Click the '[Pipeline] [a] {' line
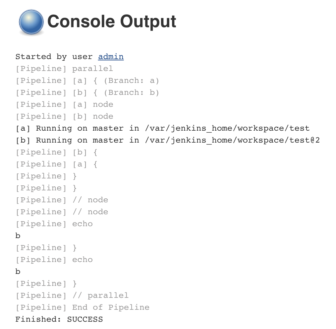 pos(57,164)
